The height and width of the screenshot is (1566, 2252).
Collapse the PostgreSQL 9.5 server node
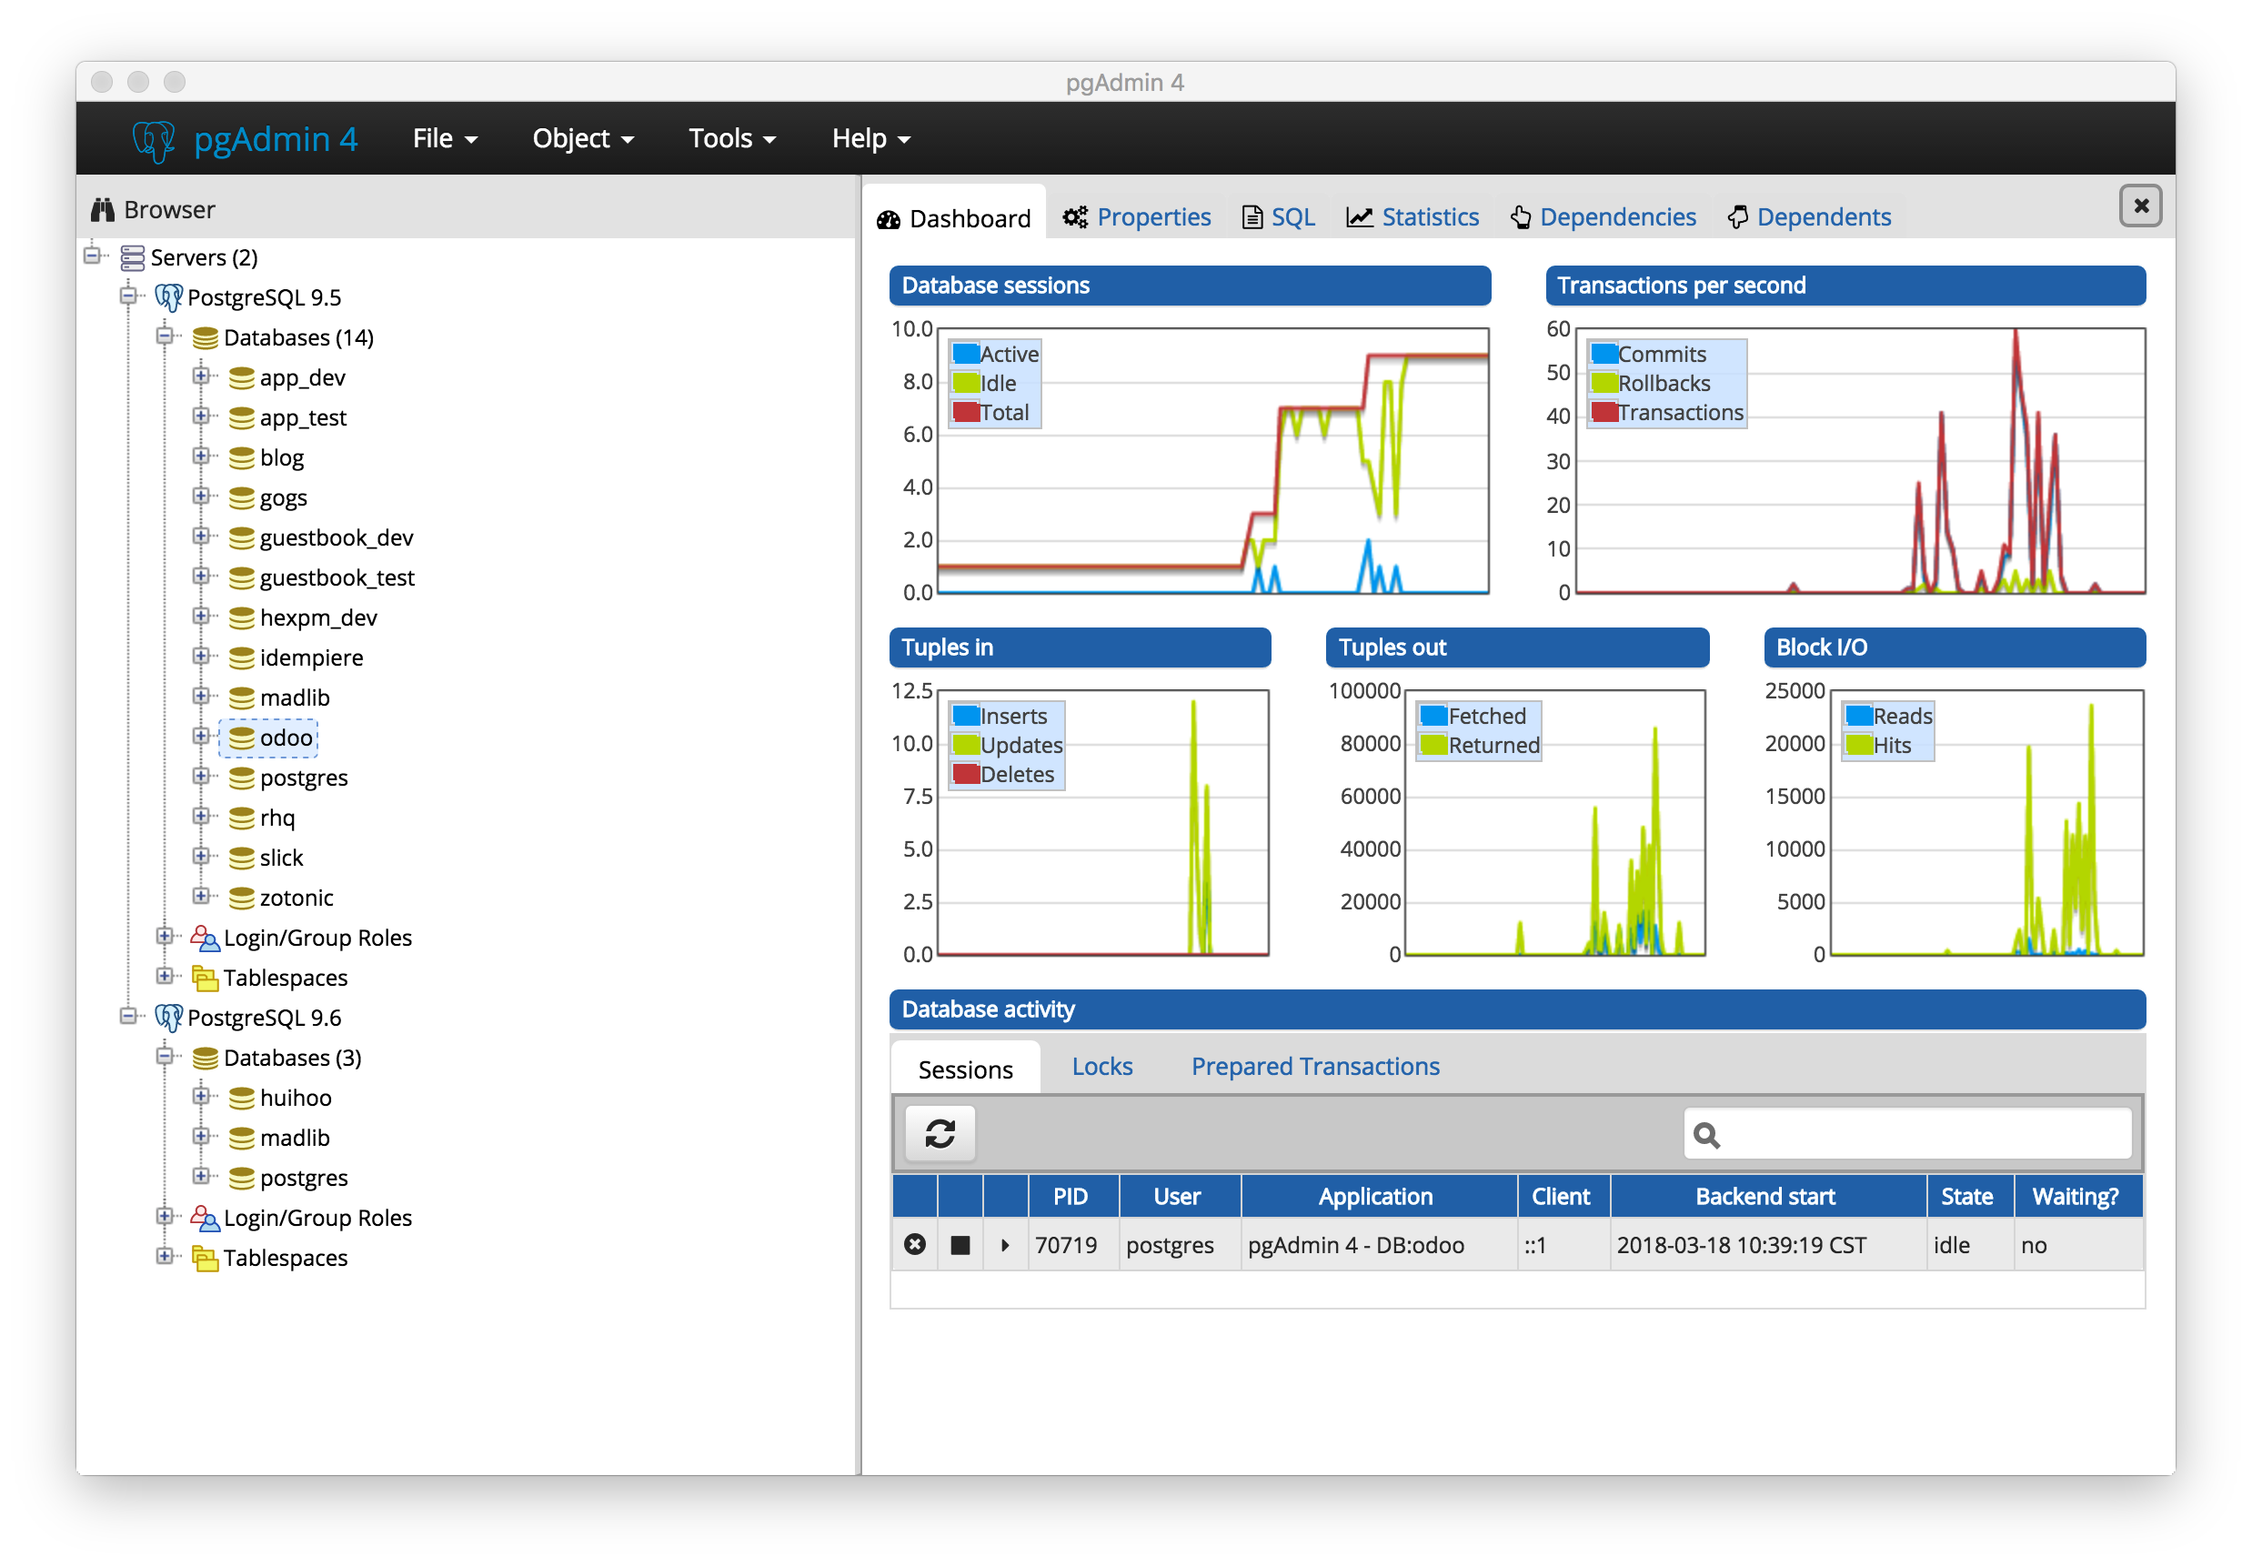[128, 296]
